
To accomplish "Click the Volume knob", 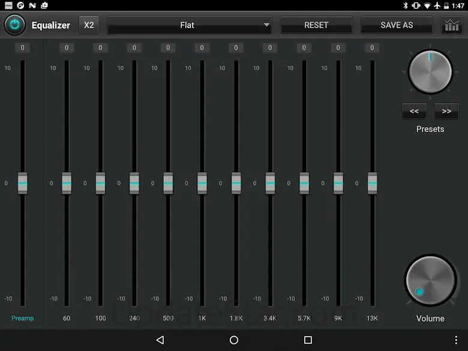I will [x=430, y=281].
